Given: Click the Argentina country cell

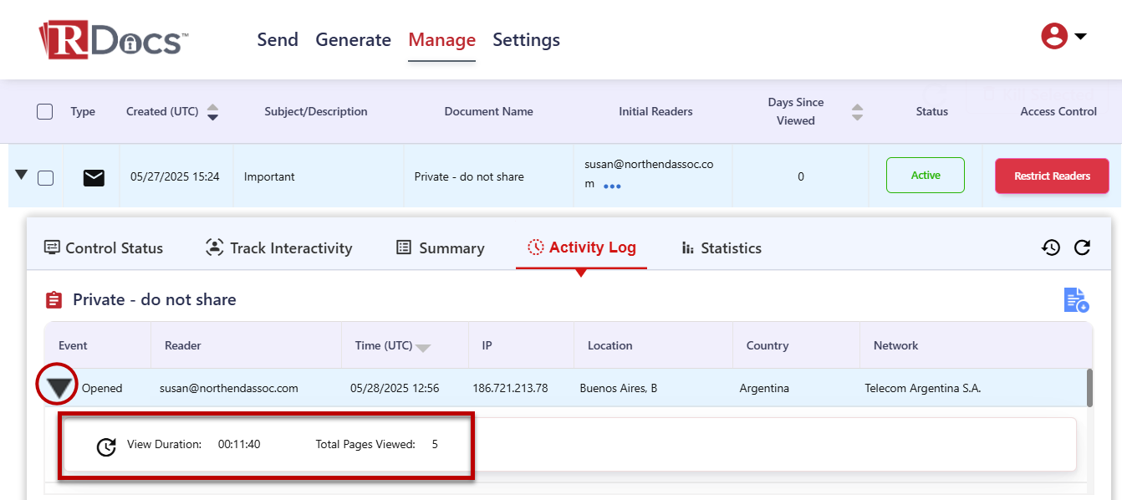Looking at the screenshot, I should coord(764,388).
